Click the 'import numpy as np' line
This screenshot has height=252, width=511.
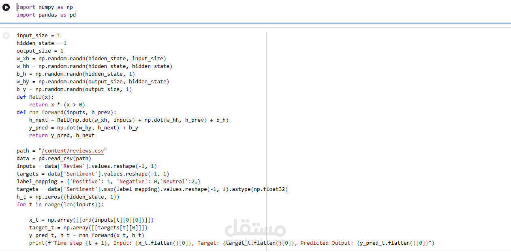click(45, 7)
